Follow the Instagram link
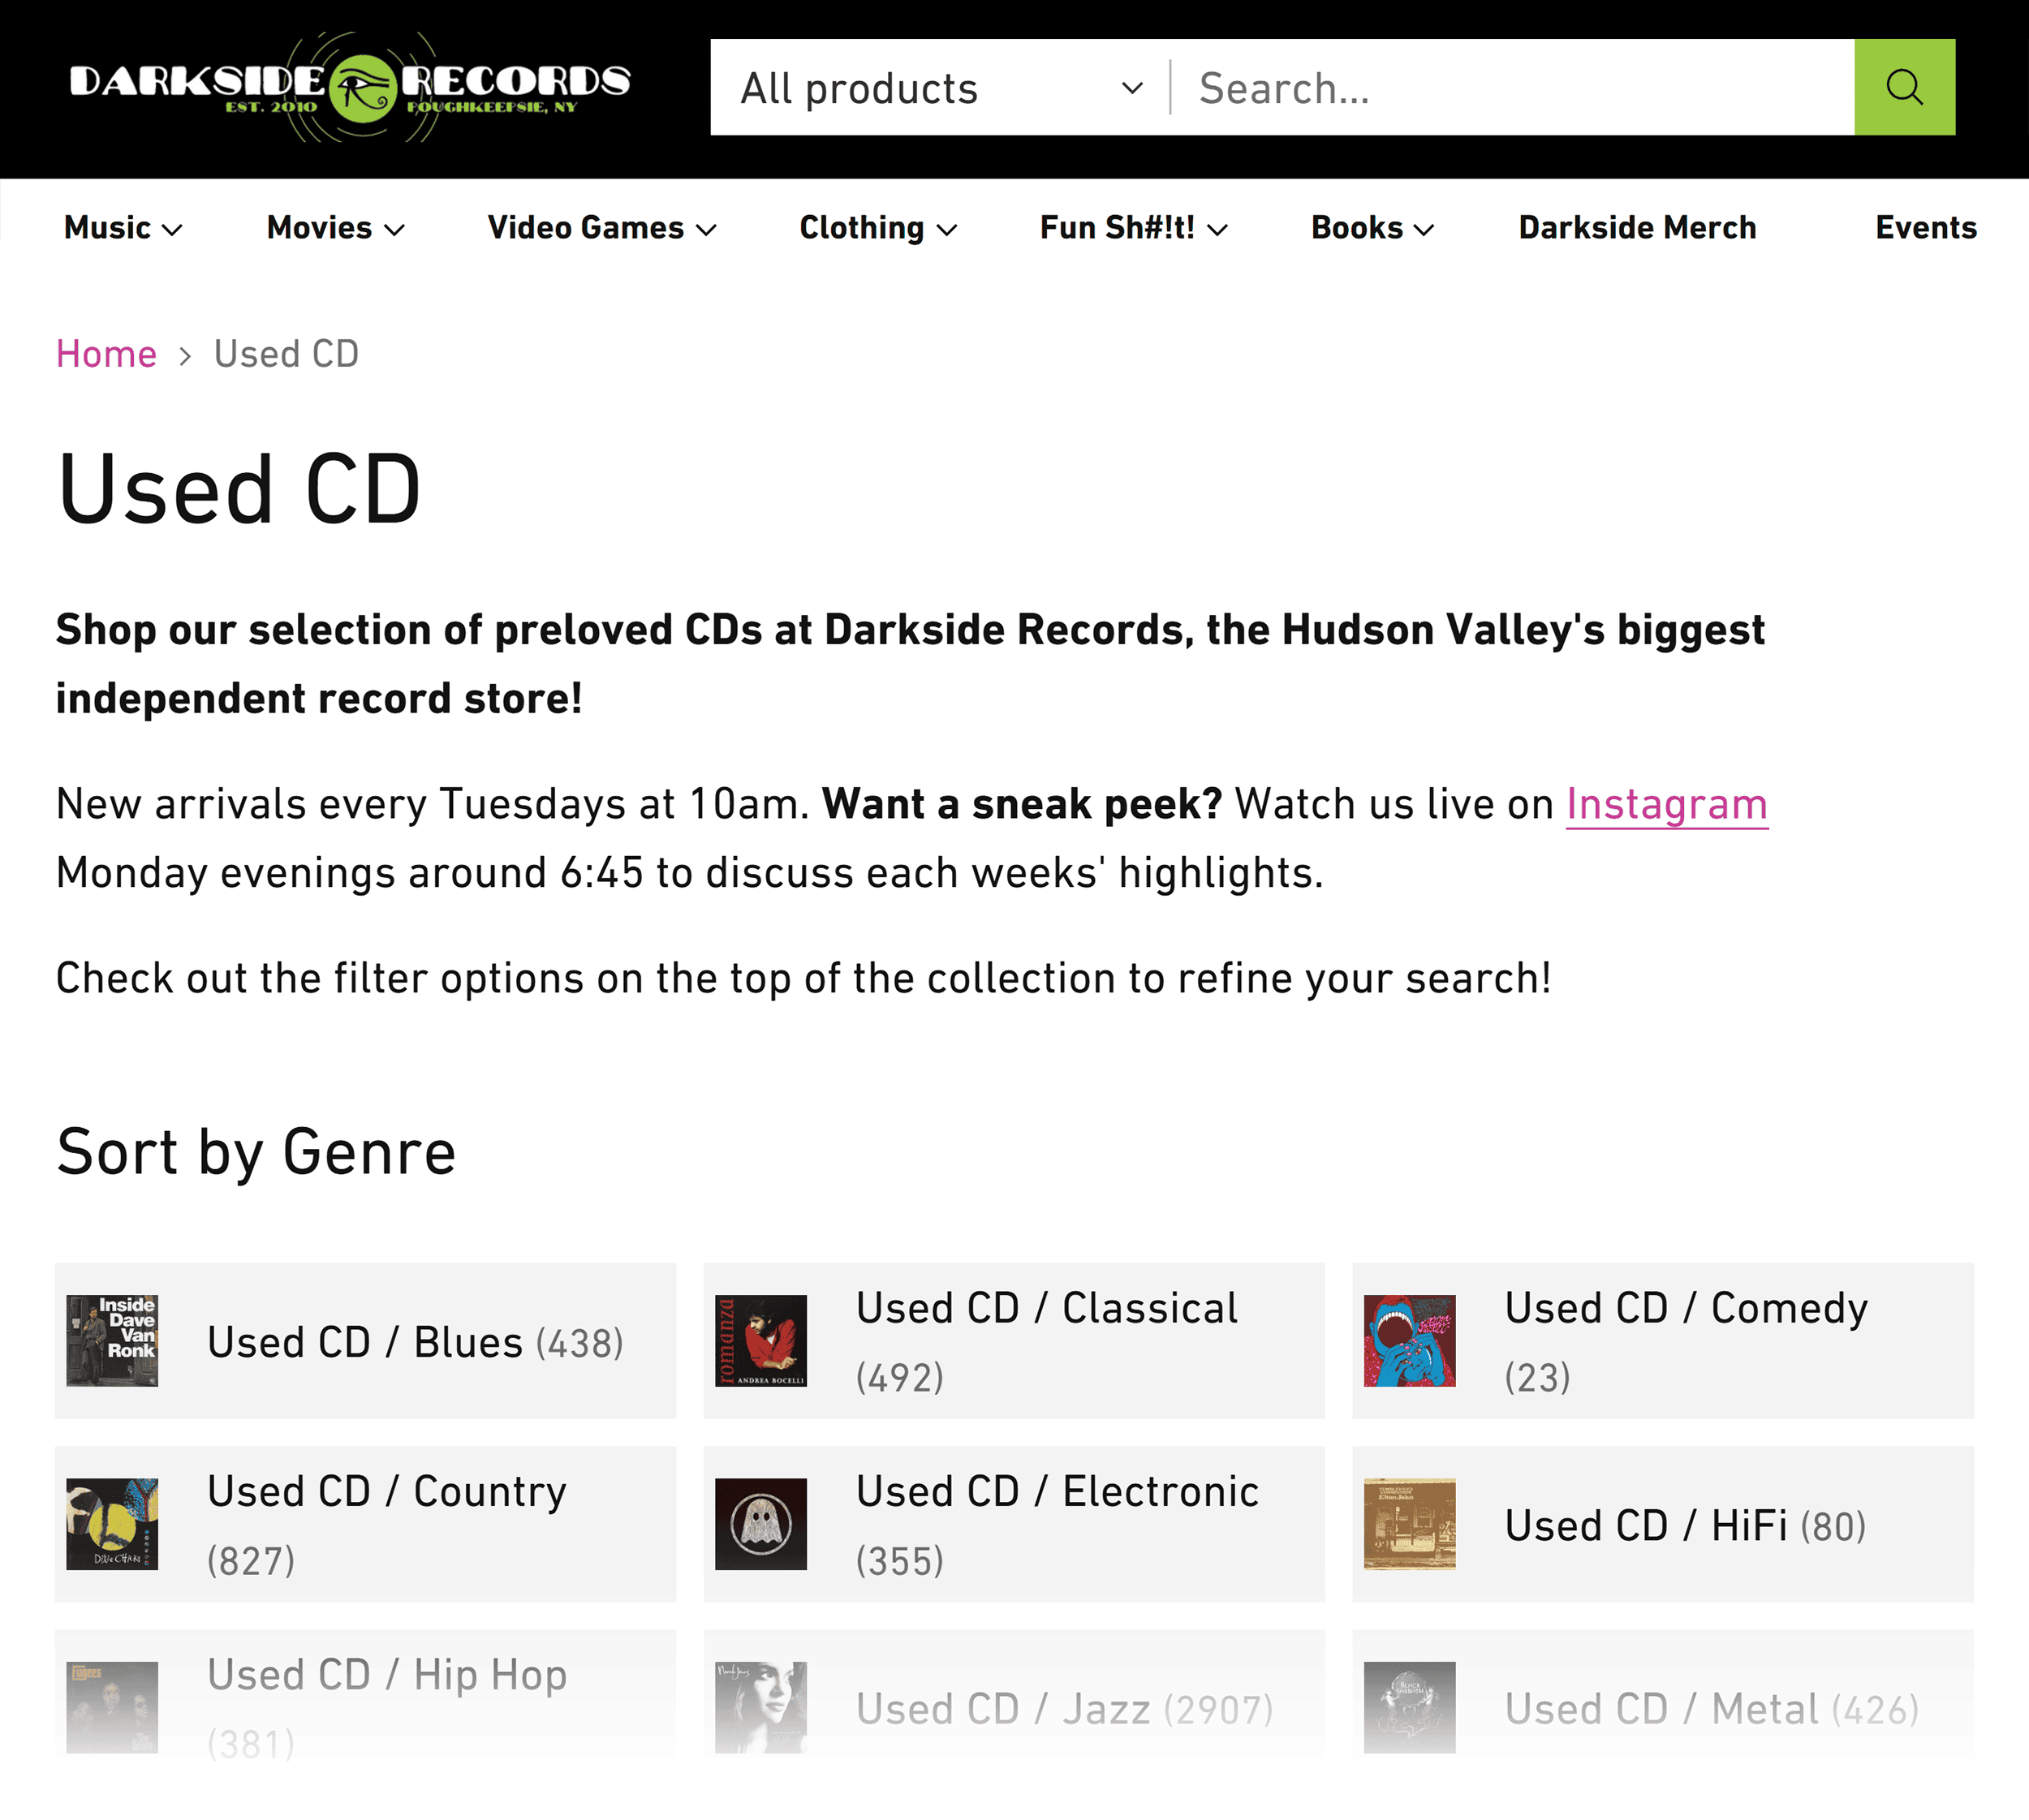Screen dimensions: 2029x1820 tap(1667, 805)
